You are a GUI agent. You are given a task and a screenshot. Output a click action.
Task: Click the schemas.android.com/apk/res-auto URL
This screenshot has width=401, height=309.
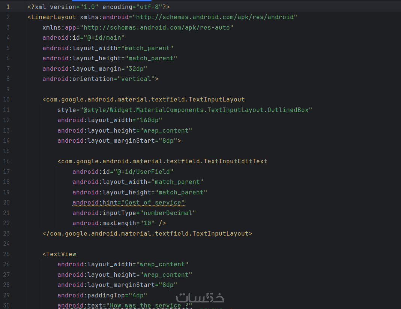(x=158, y=27)
